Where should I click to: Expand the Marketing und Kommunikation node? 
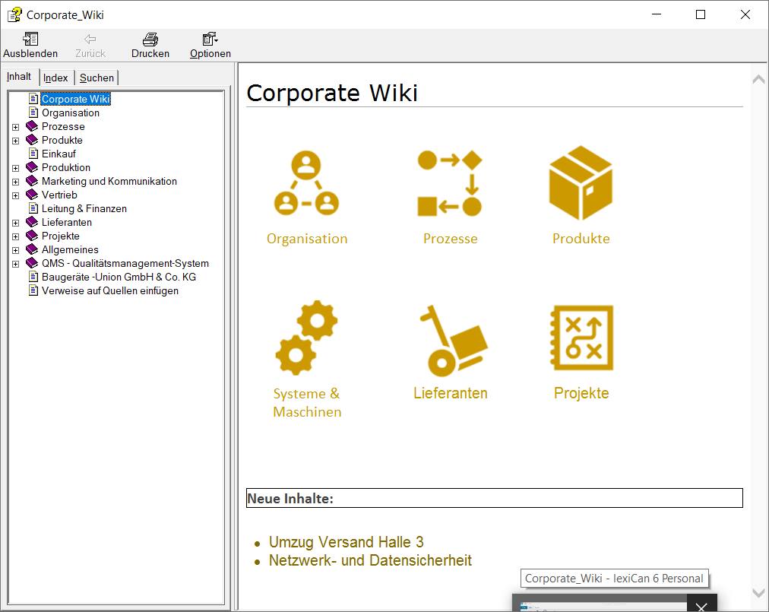(15, 182)
